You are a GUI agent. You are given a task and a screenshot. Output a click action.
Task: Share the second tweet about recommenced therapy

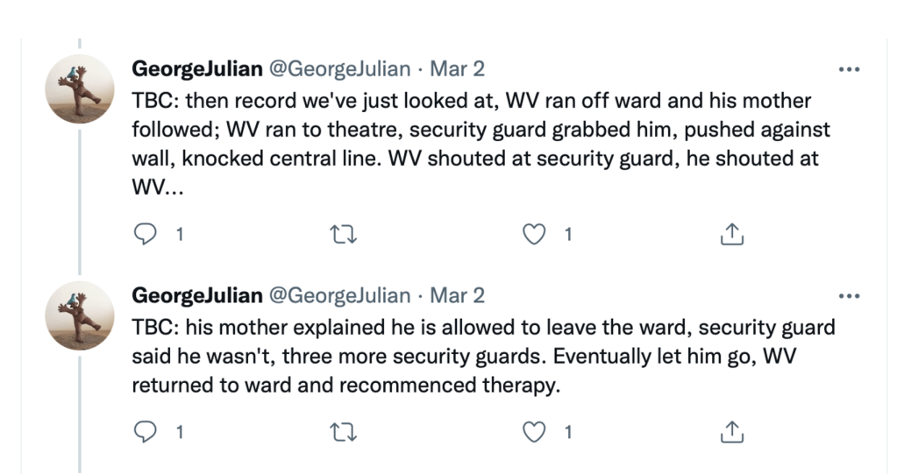coord(732,431)
